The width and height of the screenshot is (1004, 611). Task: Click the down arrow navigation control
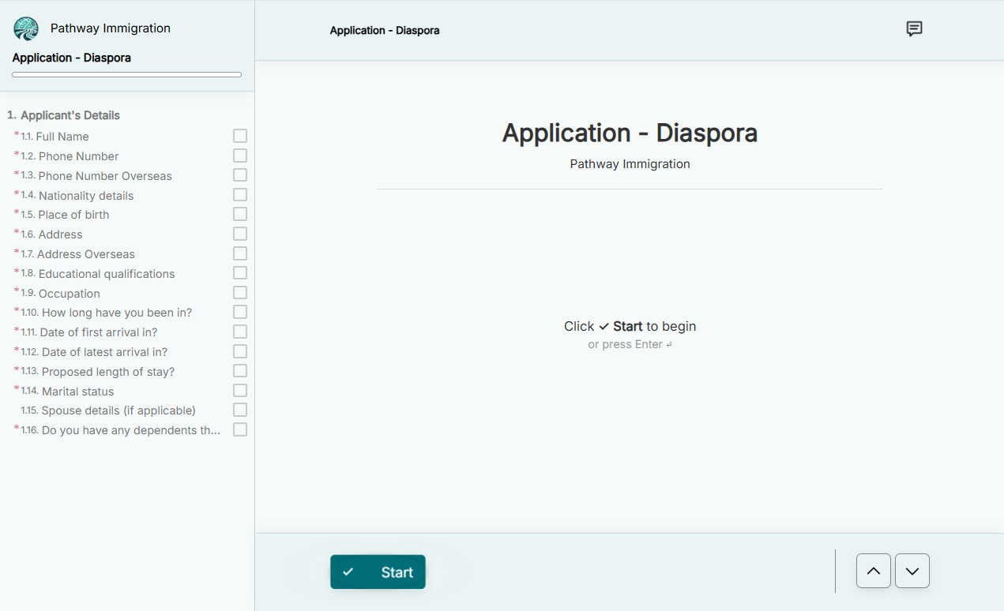pyautogui.click(x=912, y=570)
